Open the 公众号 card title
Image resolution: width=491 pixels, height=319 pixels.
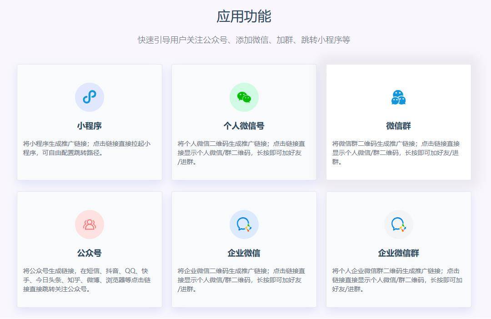90,253
